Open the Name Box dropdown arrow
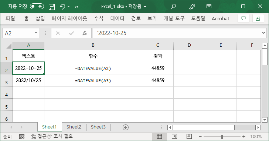The height and width of the screenshot is (141, 269). (x=36, y=33)
